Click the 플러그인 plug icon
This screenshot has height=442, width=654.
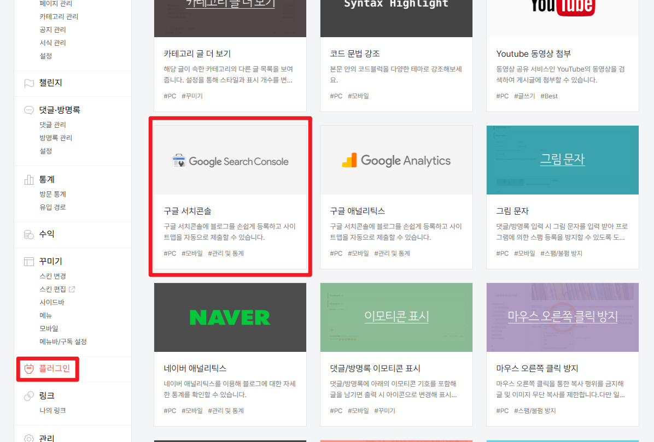coord(29,369)
